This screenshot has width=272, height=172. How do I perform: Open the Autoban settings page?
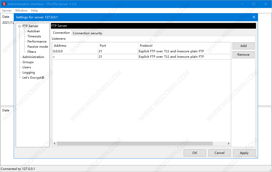click(34, 31)
